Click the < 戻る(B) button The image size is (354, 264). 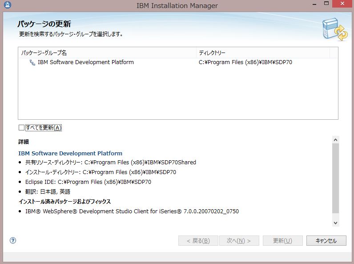coord(198,241)
